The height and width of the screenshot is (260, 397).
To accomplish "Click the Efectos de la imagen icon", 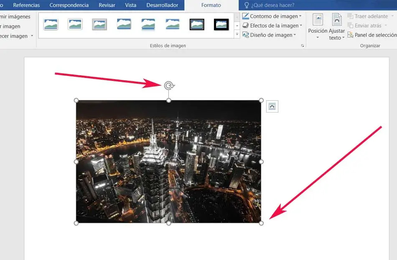I will point(245,25).
